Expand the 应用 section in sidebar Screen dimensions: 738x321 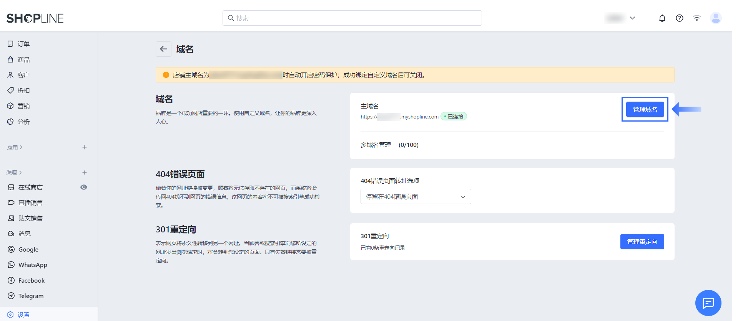(x=15, y=148)
